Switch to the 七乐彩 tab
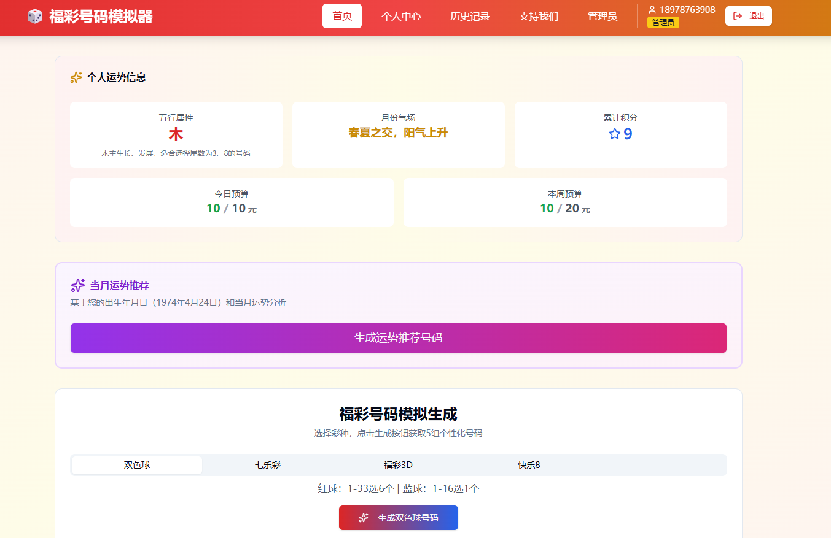831x538 pixels. pyautogui.click(x=268, y=465)
